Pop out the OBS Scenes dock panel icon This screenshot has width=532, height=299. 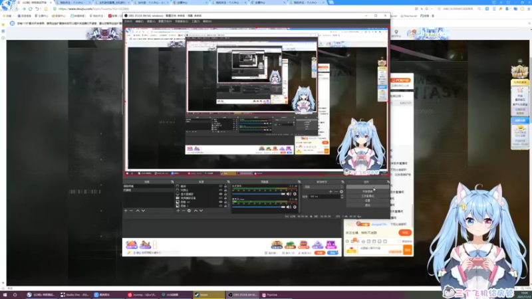[172, 181]
